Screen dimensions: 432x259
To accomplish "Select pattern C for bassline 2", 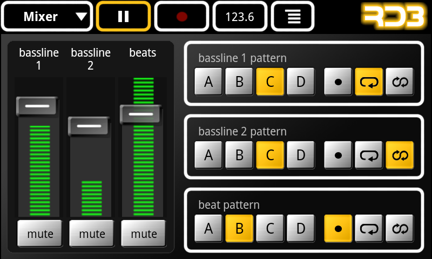I will 270,155.
